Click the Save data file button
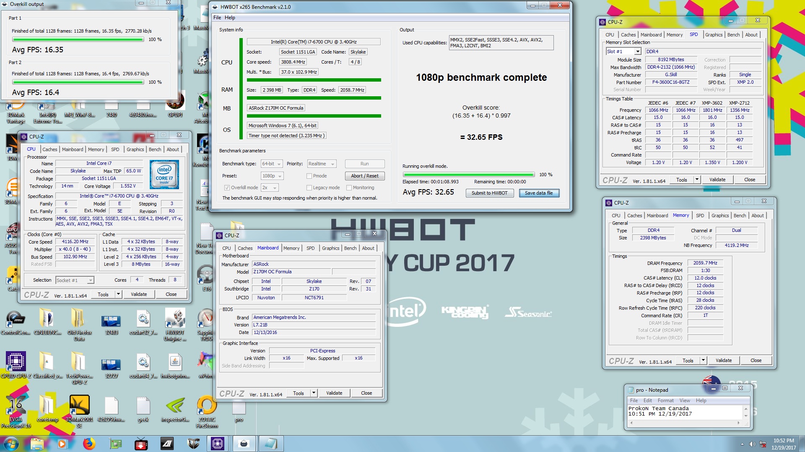Viewport: 805px width, 452px height. tap(539, 193)
